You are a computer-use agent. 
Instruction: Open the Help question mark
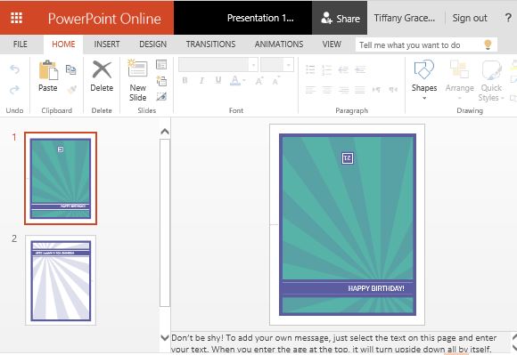tap(508, 18)
